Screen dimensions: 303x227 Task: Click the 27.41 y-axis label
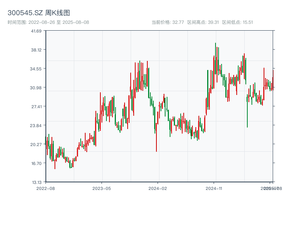(36, 107)
